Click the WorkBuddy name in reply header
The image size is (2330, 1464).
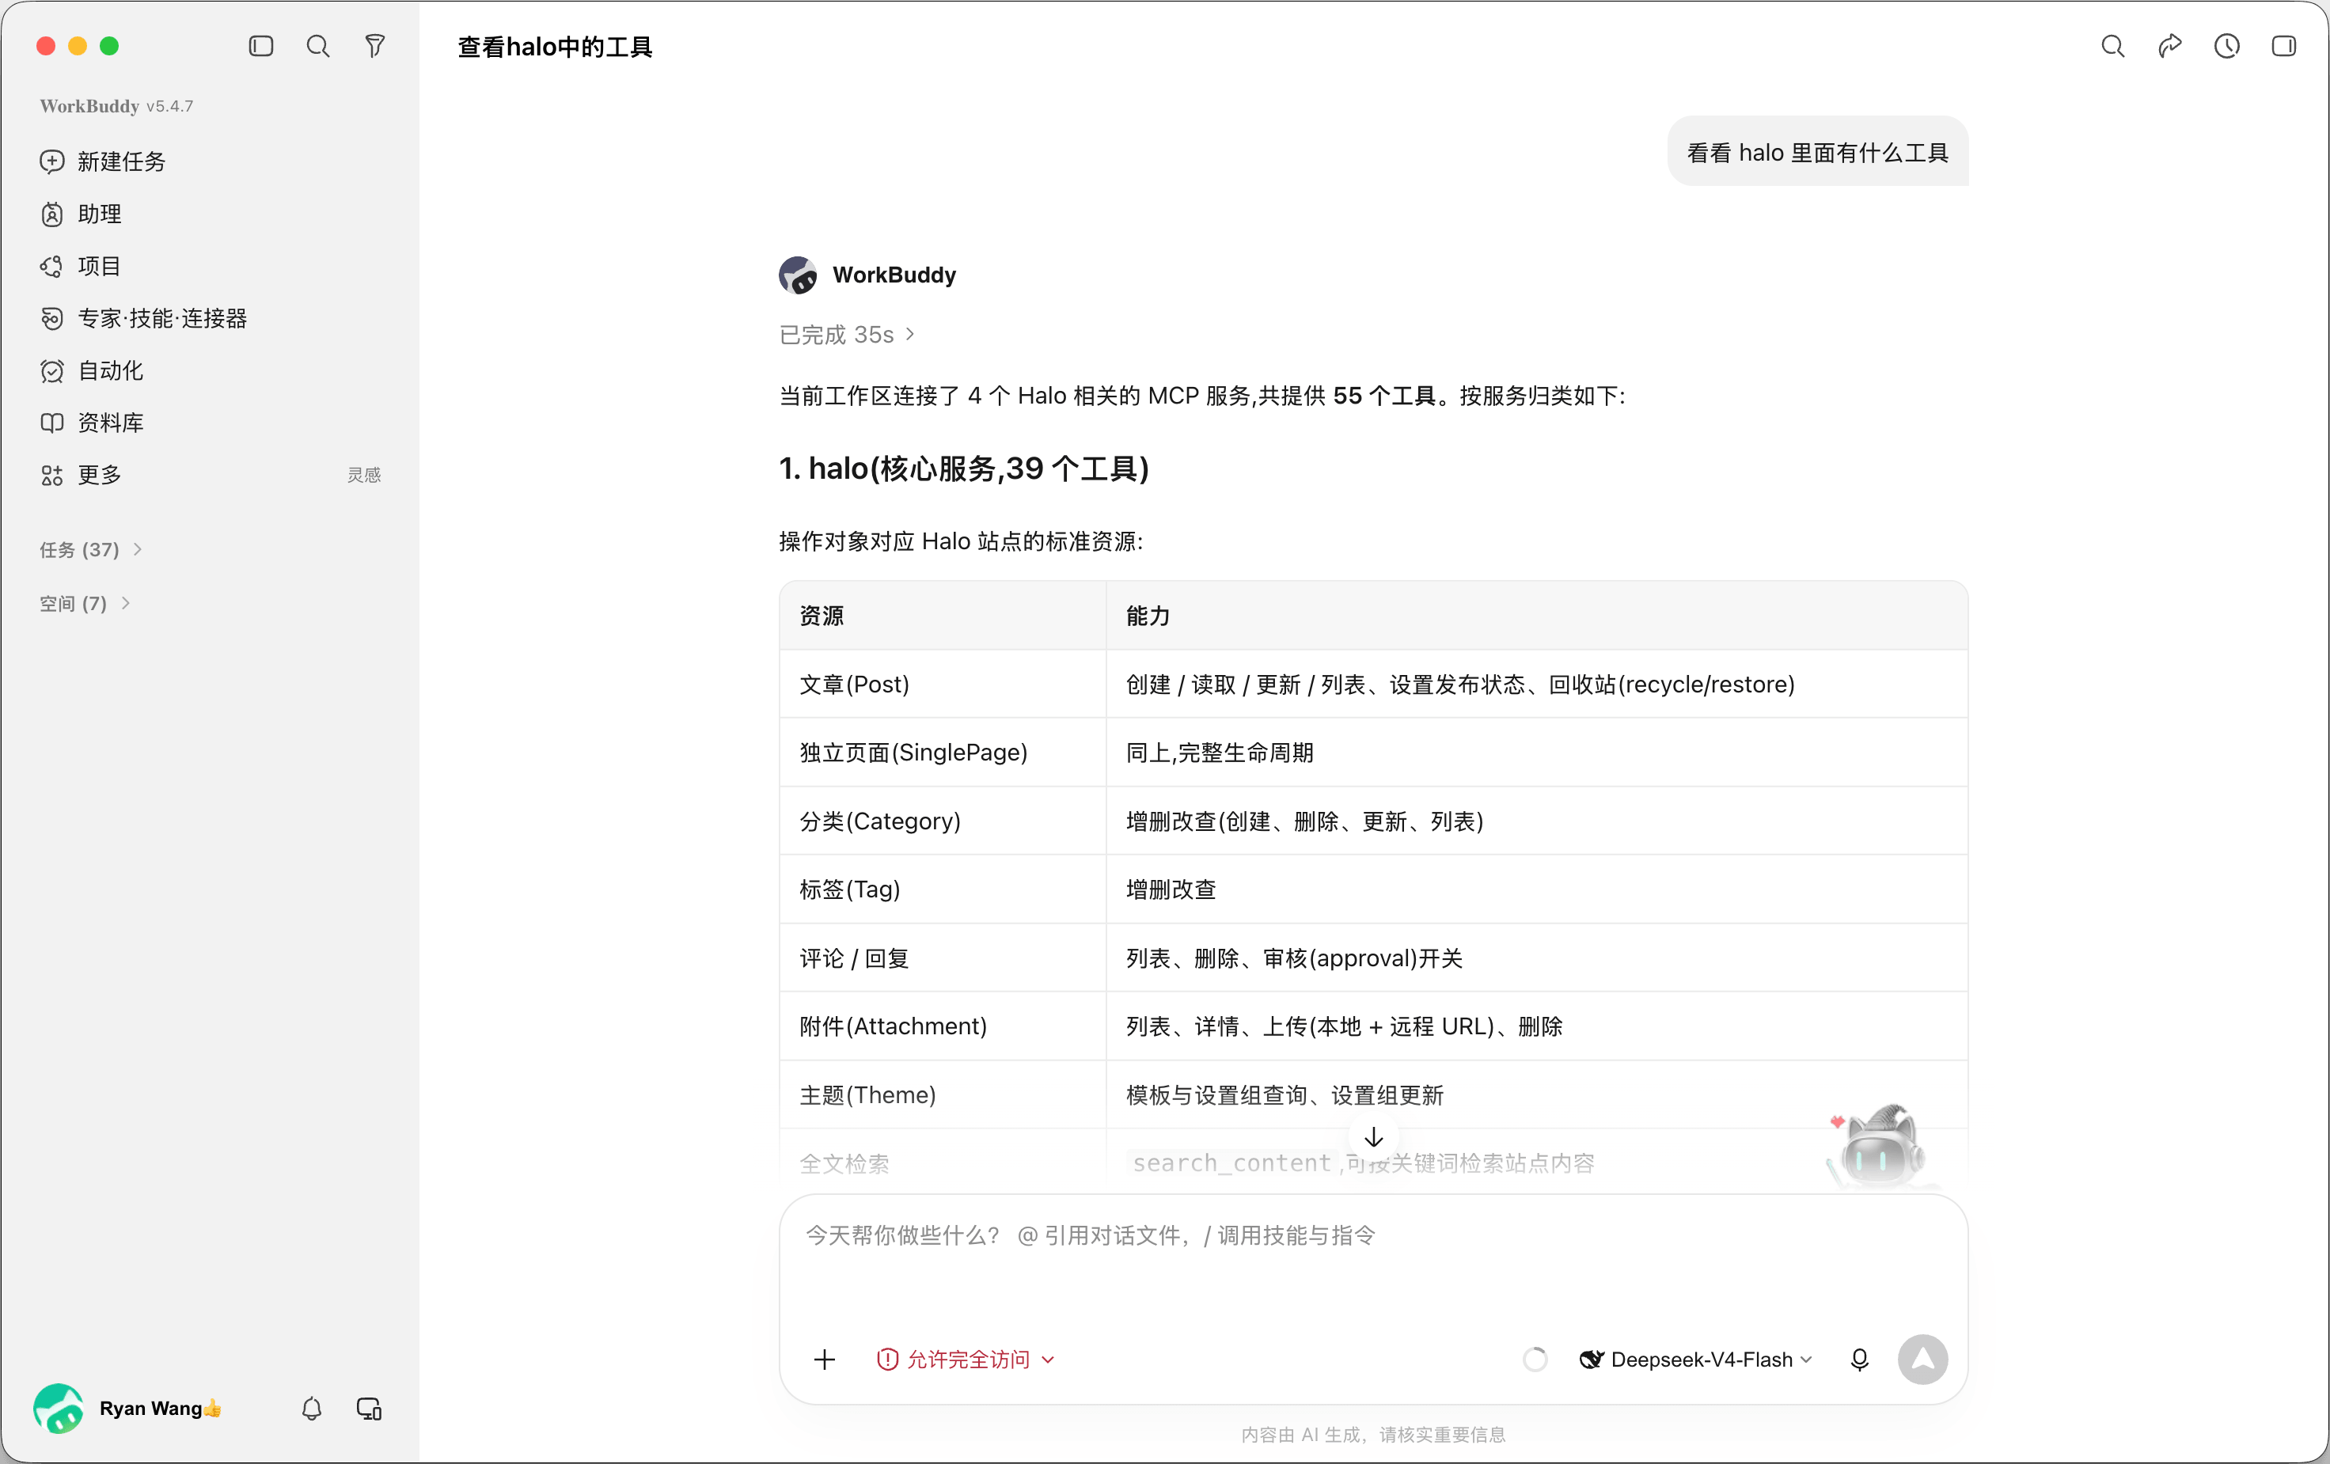(894, 275)
